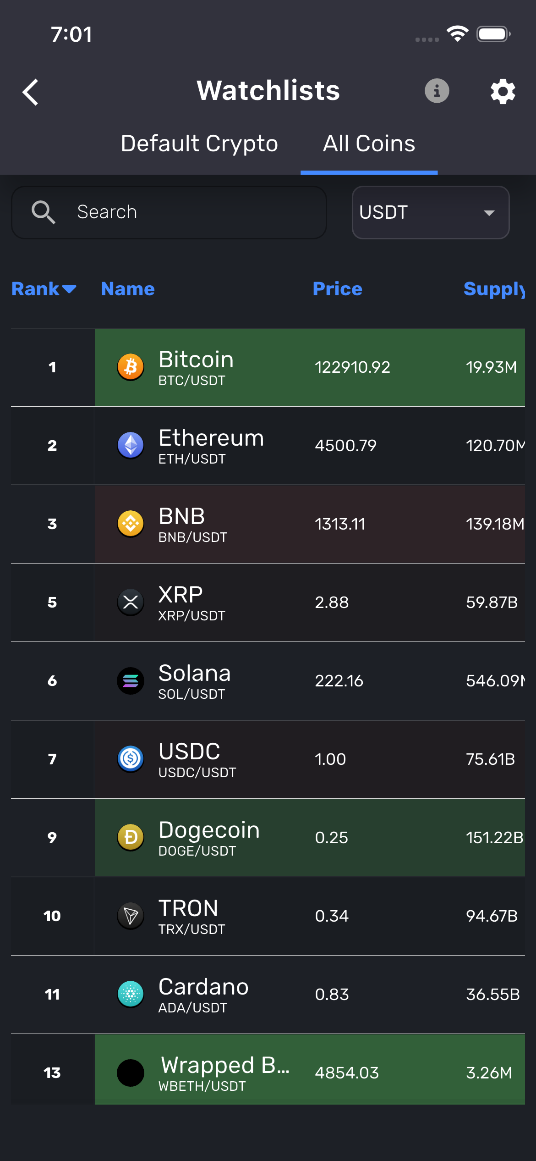Switch to the Default Crypto tab
Image resolution: width=536 pixels, height=1161 pixels.
pyautogui.click(x=199, y=144)
